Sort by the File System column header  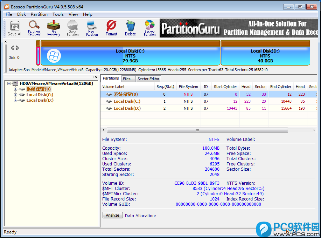pyautogui.click(x=188, y=87)
